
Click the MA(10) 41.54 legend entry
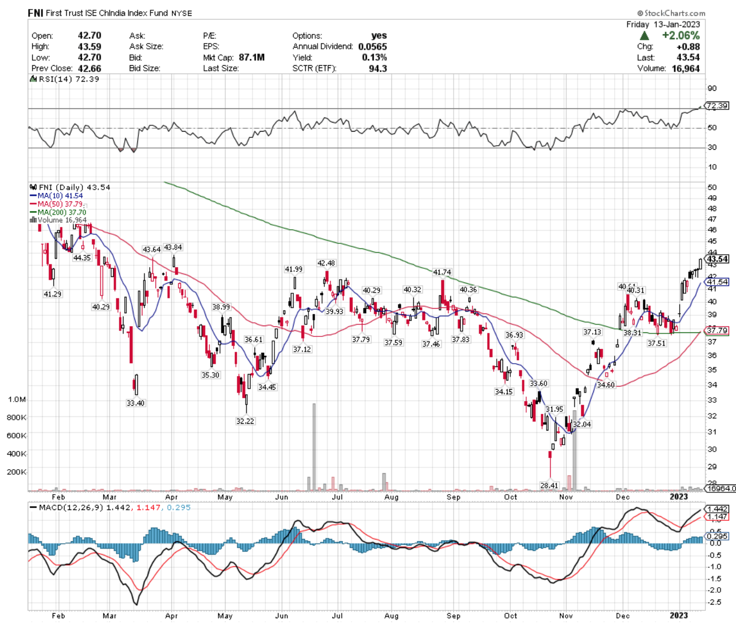point(56,196)
